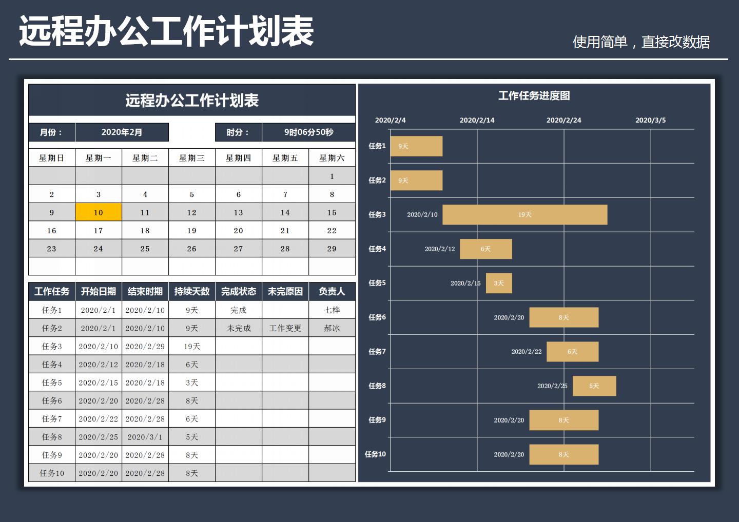Select the 工作任务 table header
Image resolution: width=739 pixels, height=522 pixels.
pos(52,291)
